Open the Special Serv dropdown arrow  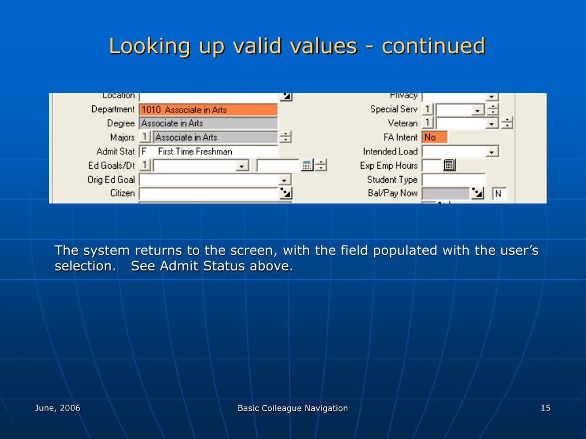(477, 110)
